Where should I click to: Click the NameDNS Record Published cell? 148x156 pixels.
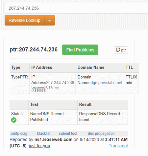point(53,117)
